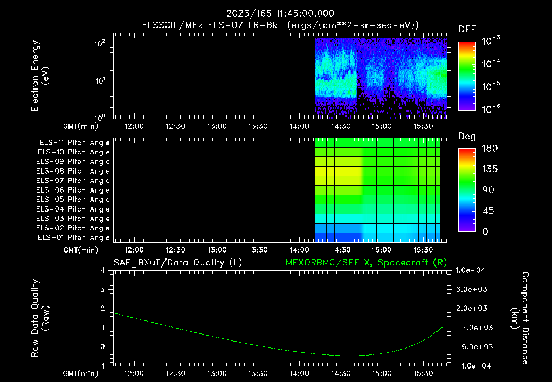The image size is (552, 382).
Task: Click the DEF color bar
Action: [467, 76]
